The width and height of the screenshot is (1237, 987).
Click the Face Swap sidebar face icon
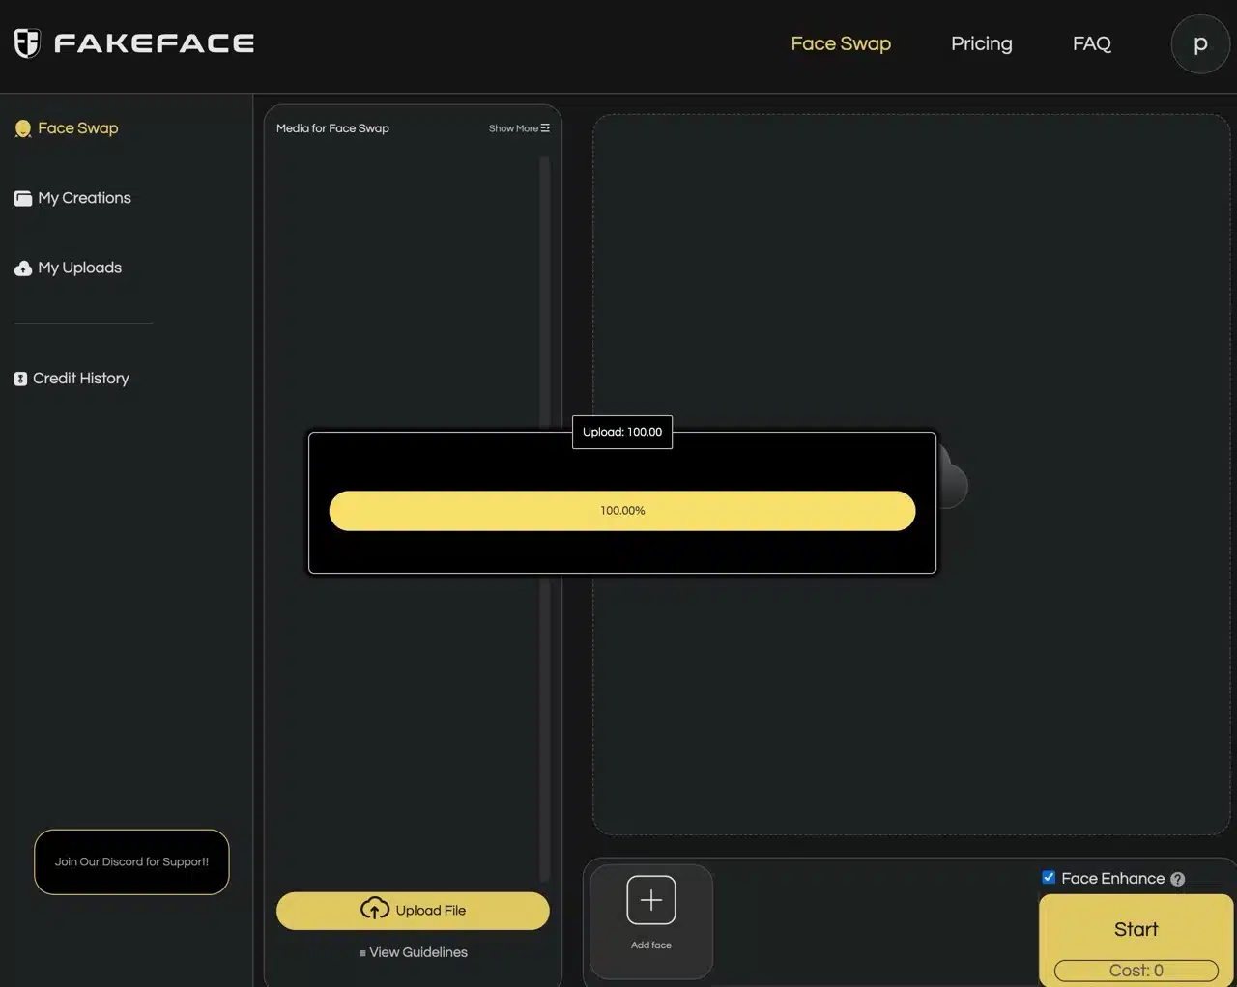tap(23, 128)
